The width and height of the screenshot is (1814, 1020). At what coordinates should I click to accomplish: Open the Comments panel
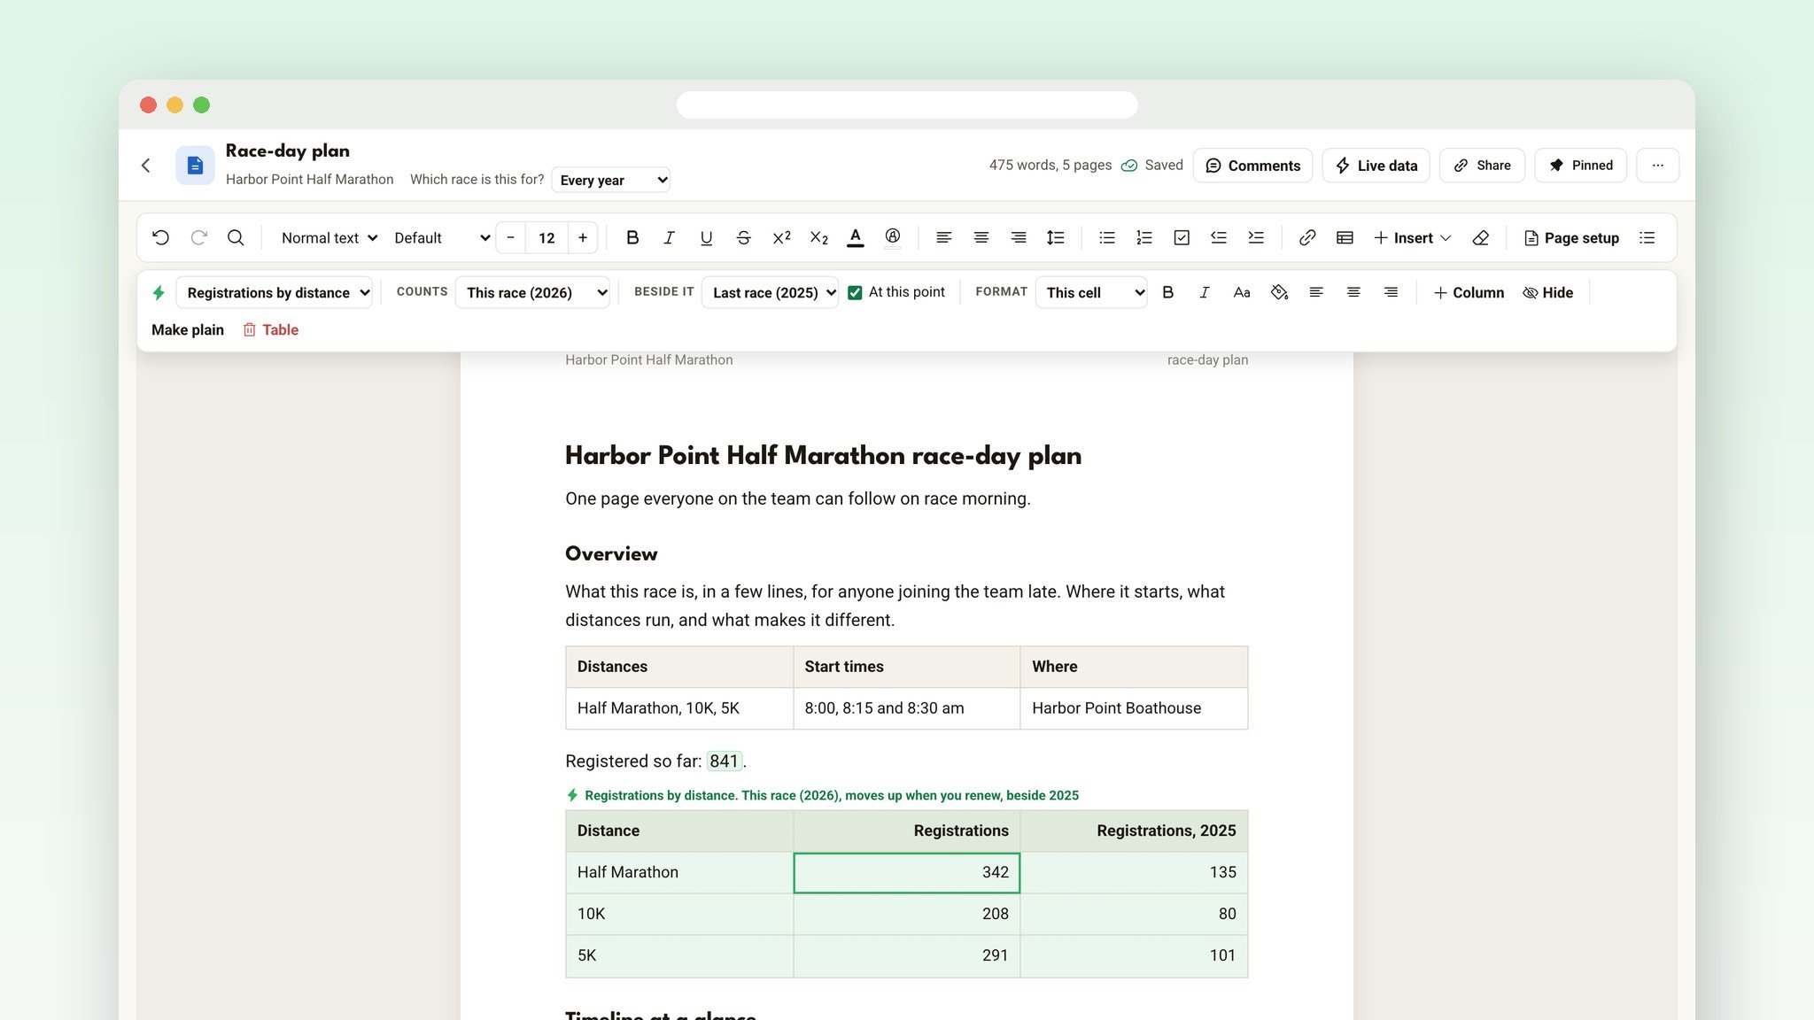(1252, 166)
